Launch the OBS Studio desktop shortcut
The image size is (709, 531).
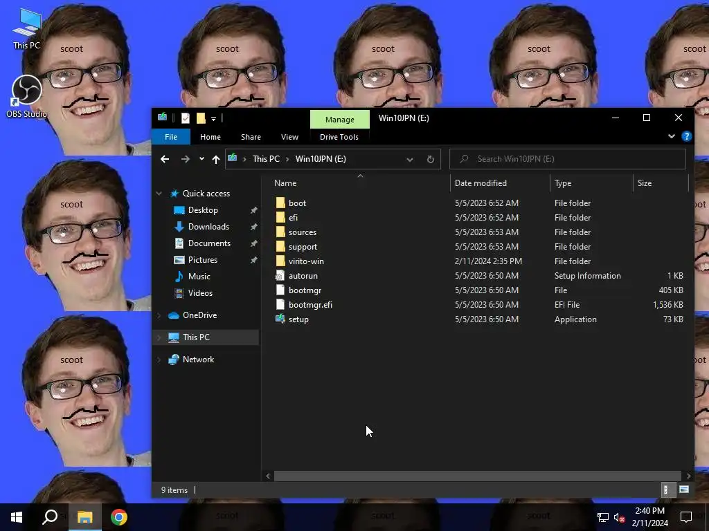tap(26, 96)
